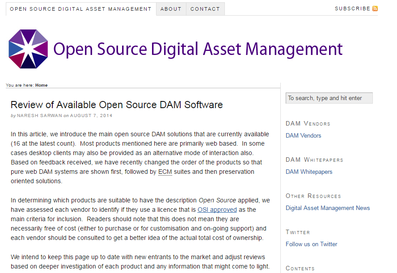
Task: Focus the sidebar search input field
Action: (329, 98)
